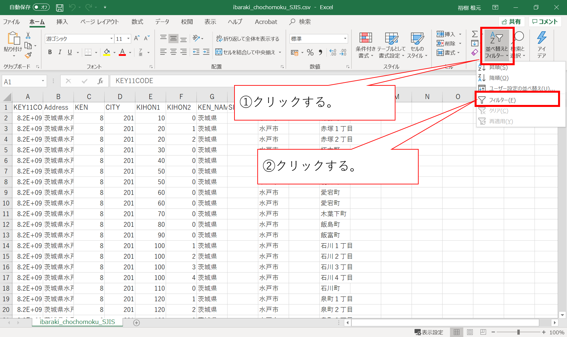Screen dimensions: 567x337
Task: Click 並べ替えとフィルター sort and filter button
Action: 496,45
